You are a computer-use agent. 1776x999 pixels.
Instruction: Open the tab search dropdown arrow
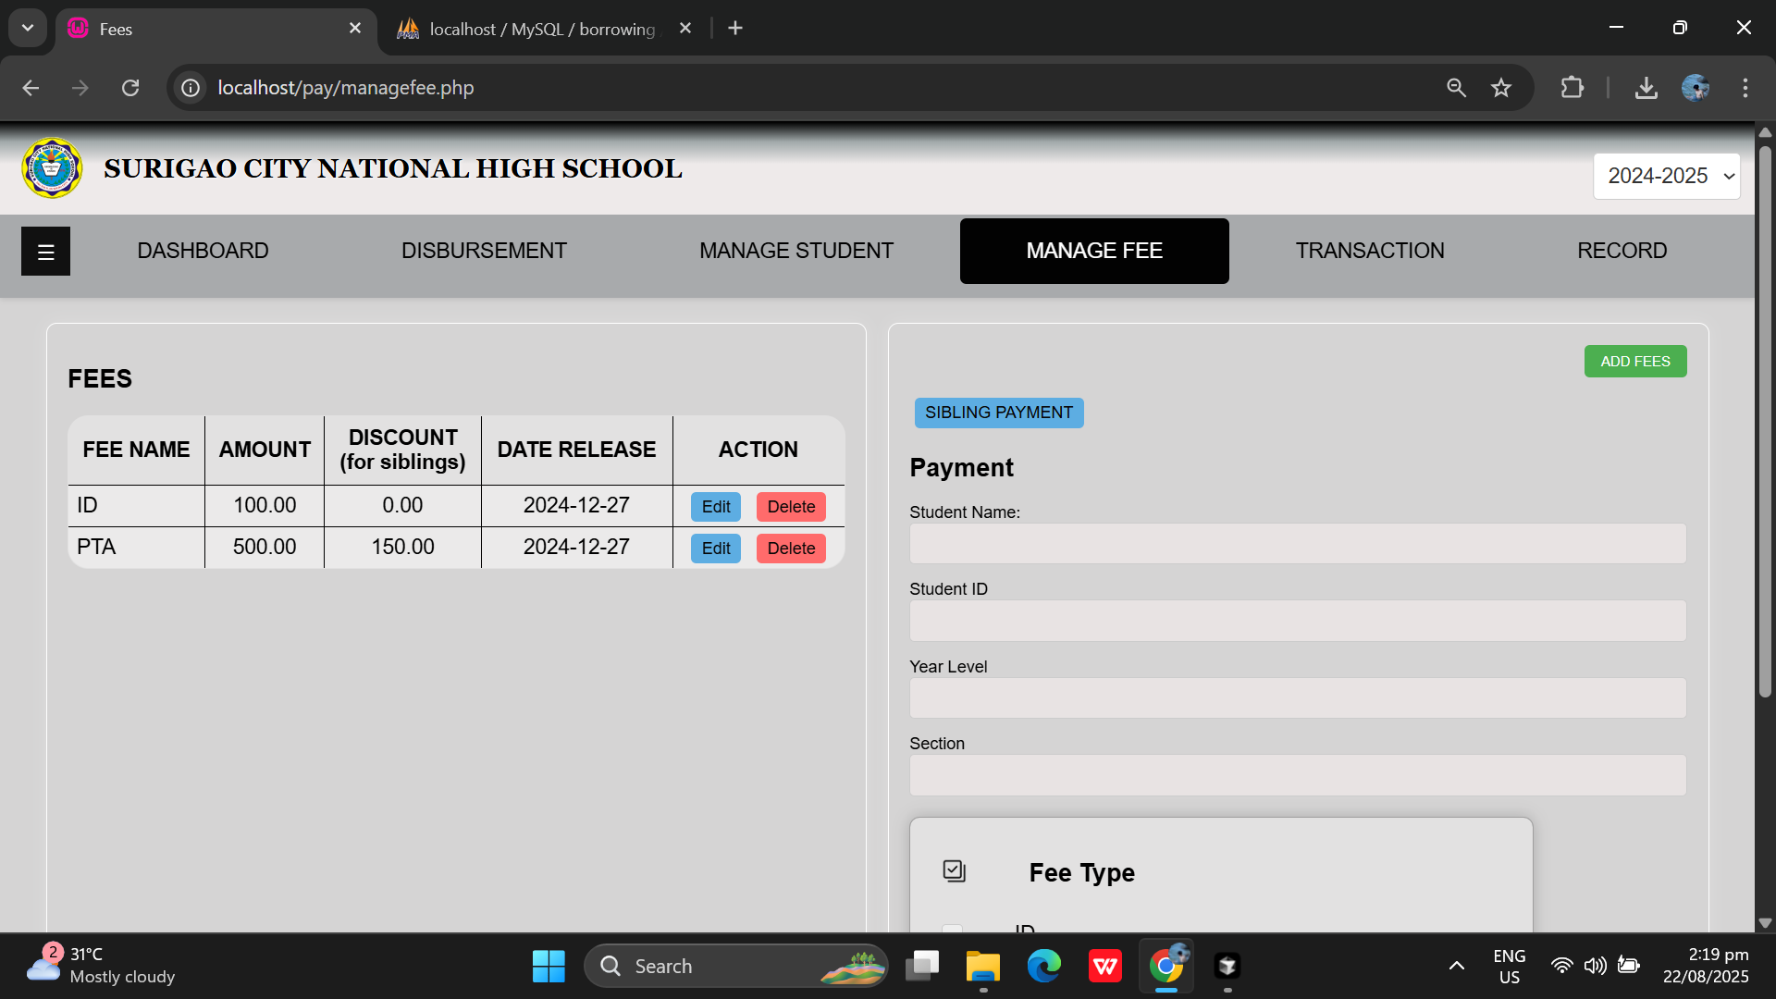28,28
